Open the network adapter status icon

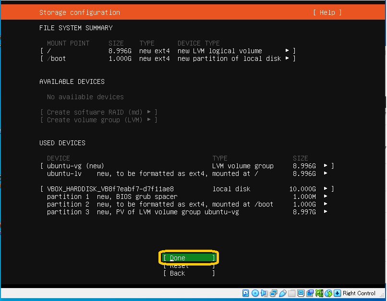click(x=274, y=293)
